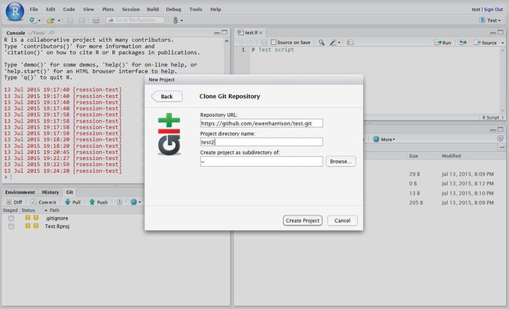Open the File menu
The image size is (509, 309).
pos(34,10)
